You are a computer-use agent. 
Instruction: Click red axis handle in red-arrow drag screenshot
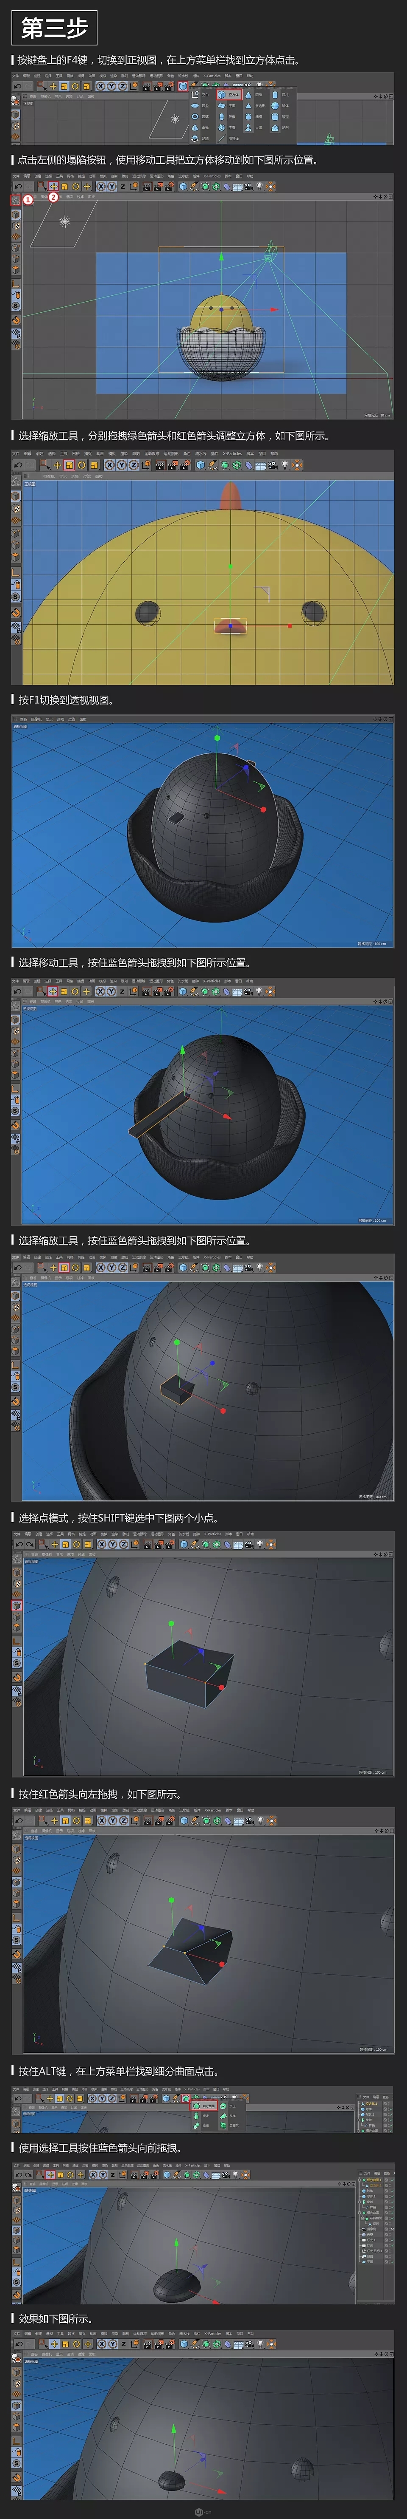(222, 1964)
